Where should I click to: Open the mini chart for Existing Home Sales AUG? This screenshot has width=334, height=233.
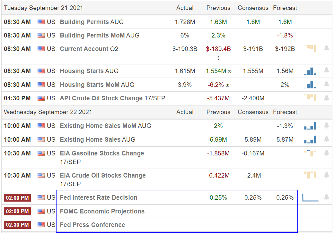(310, 139)
